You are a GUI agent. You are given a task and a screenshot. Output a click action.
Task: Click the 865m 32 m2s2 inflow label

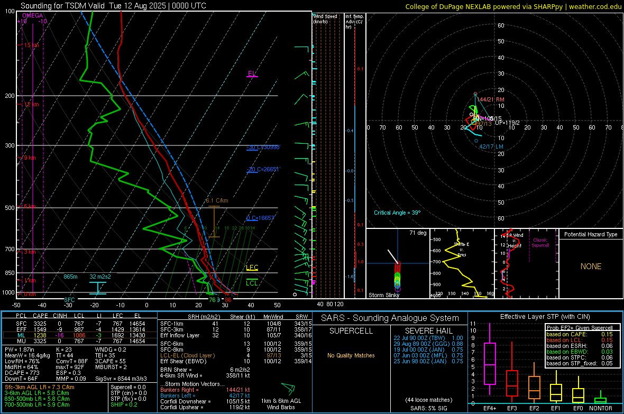87,277
